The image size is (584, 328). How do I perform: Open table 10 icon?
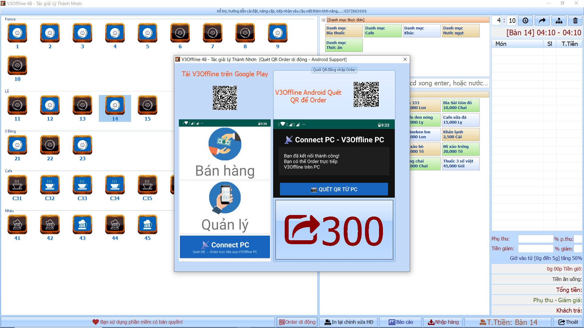[17, 69]
